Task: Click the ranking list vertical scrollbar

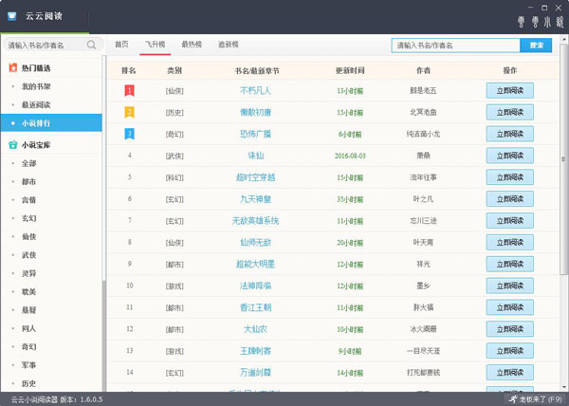Action: tap(563, 159)
